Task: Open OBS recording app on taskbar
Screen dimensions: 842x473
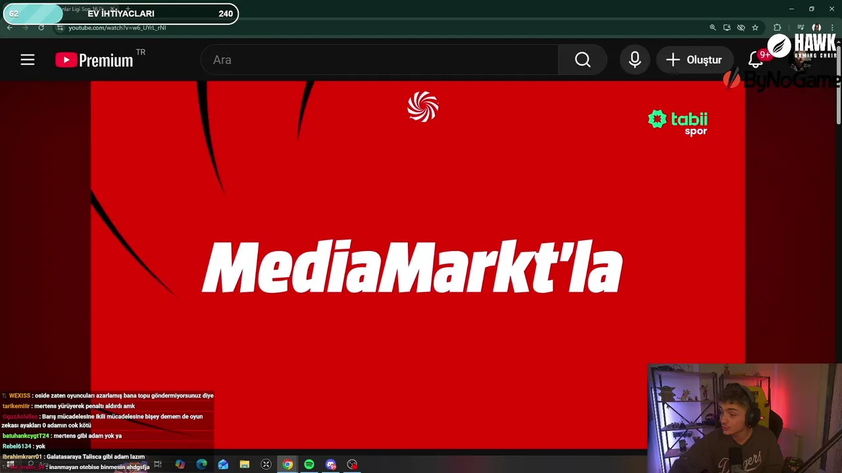Action: coord(353,464)
